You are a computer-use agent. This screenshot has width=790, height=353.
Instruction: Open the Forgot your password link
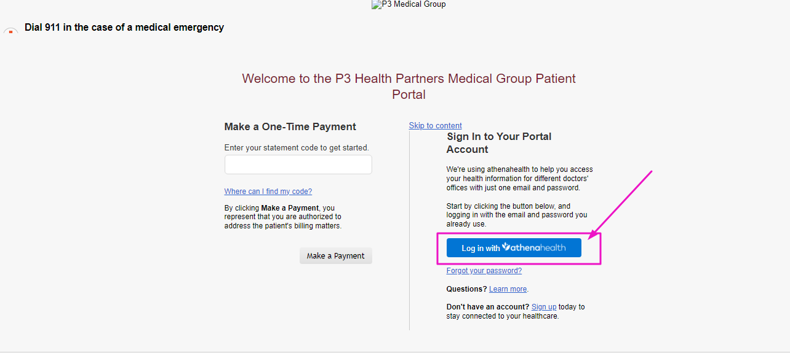484,271
